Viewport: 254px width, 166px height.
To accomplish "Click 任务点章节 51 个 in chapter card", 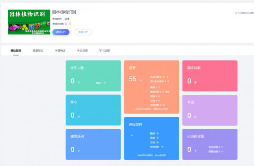I will (159, 77).
